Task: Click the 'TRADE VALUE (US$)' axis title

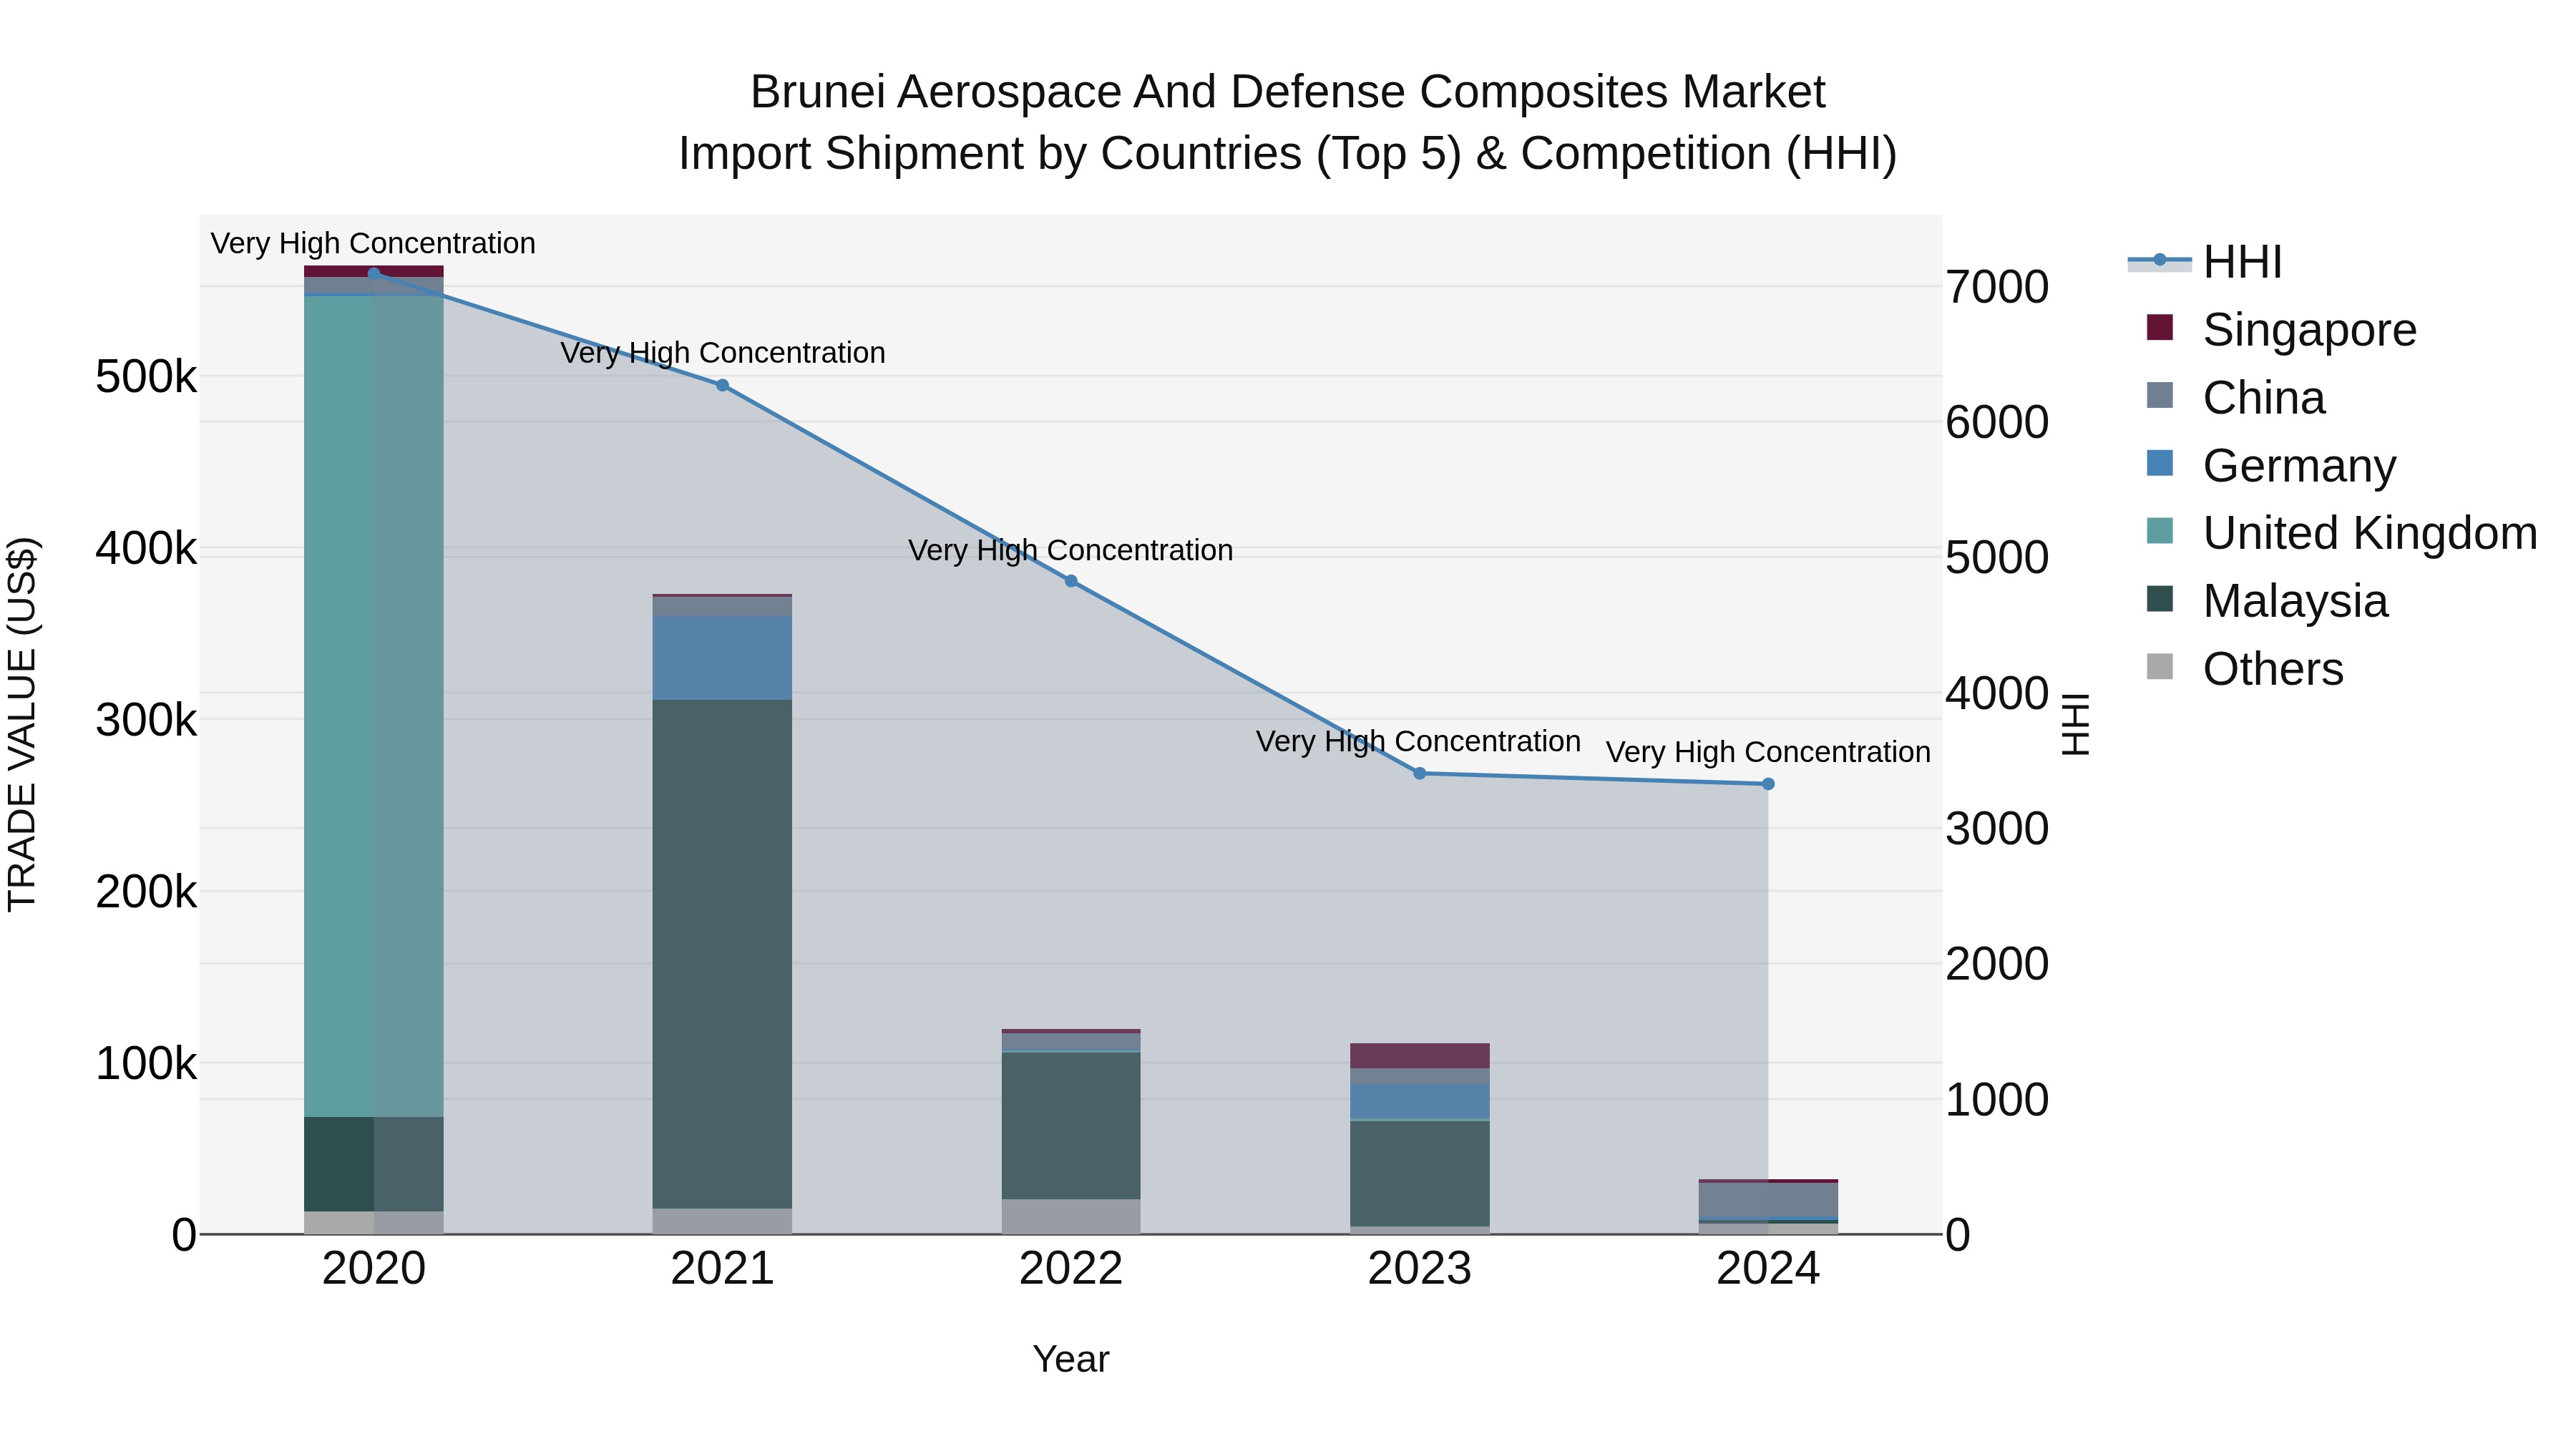Action: click(22, 724)
